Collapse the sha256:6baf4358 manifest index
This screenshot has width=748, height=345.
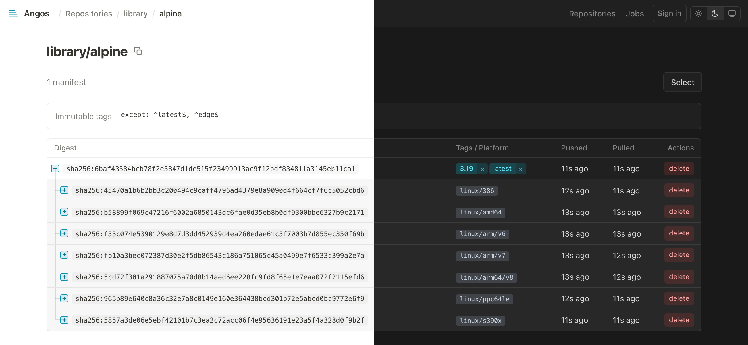(55, 169)
